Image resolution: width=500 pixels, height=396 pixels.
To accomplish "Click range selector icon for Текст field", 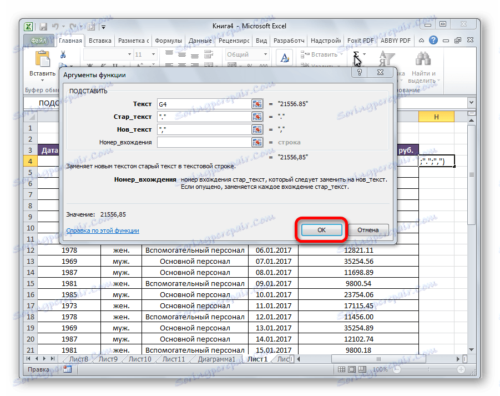I will [x=257, y=104].
